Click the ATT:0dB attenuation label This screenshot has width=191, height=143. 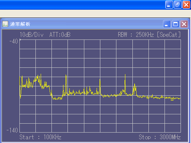click(x=60, y=35)
